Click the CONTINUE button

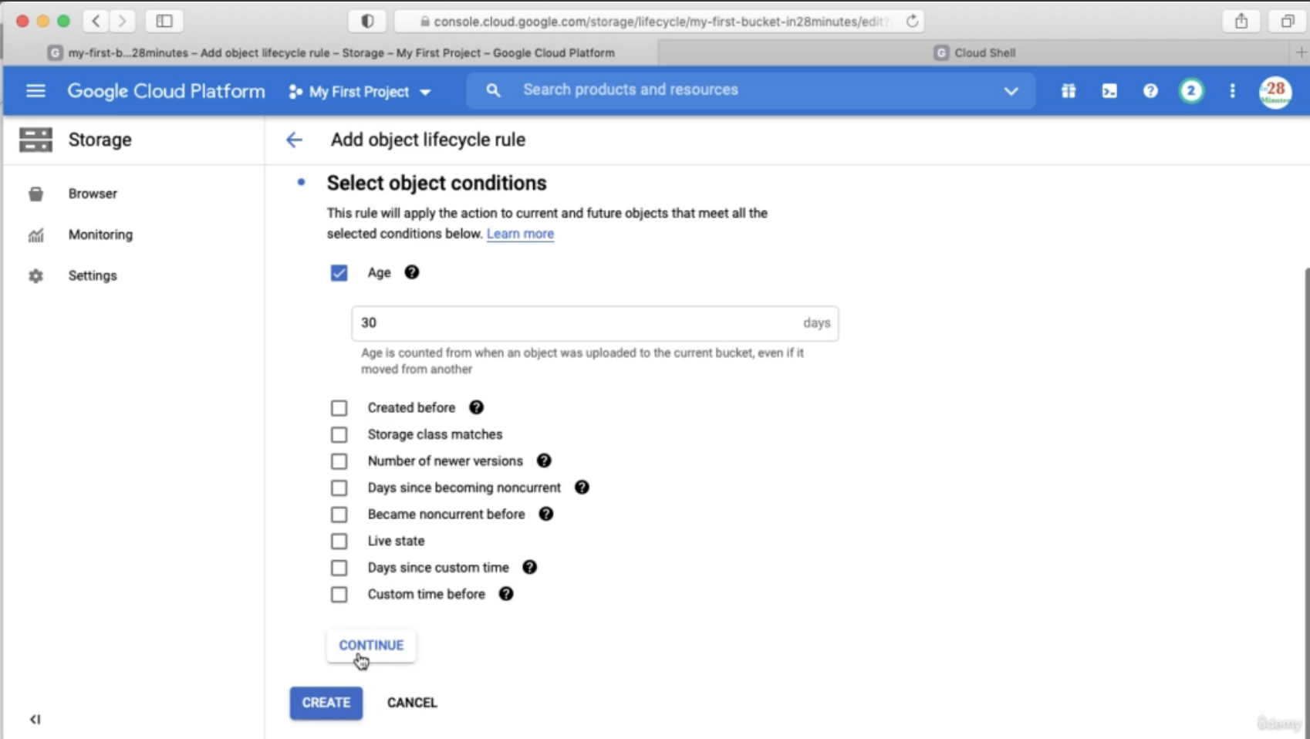(x=371, y=645)
